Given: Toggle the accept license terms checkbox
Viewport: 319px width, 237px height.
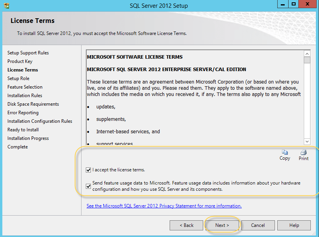Looking at the screenshot, I should coord(89,170).
